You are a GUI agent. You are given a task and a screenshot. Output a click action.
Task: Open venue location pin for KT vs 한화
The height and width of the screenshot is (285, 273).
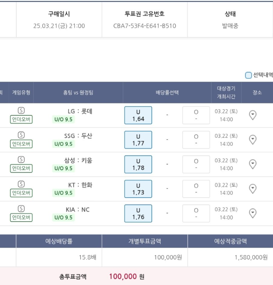click(x=253, y=189)
